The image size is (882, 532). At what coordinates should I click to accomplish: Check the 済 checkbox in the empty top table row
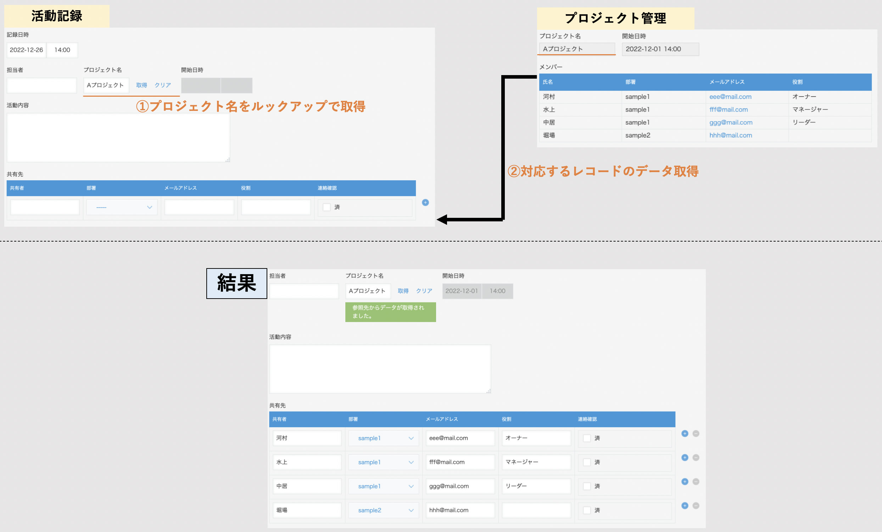pyautogui.click(x=326, y=207)
